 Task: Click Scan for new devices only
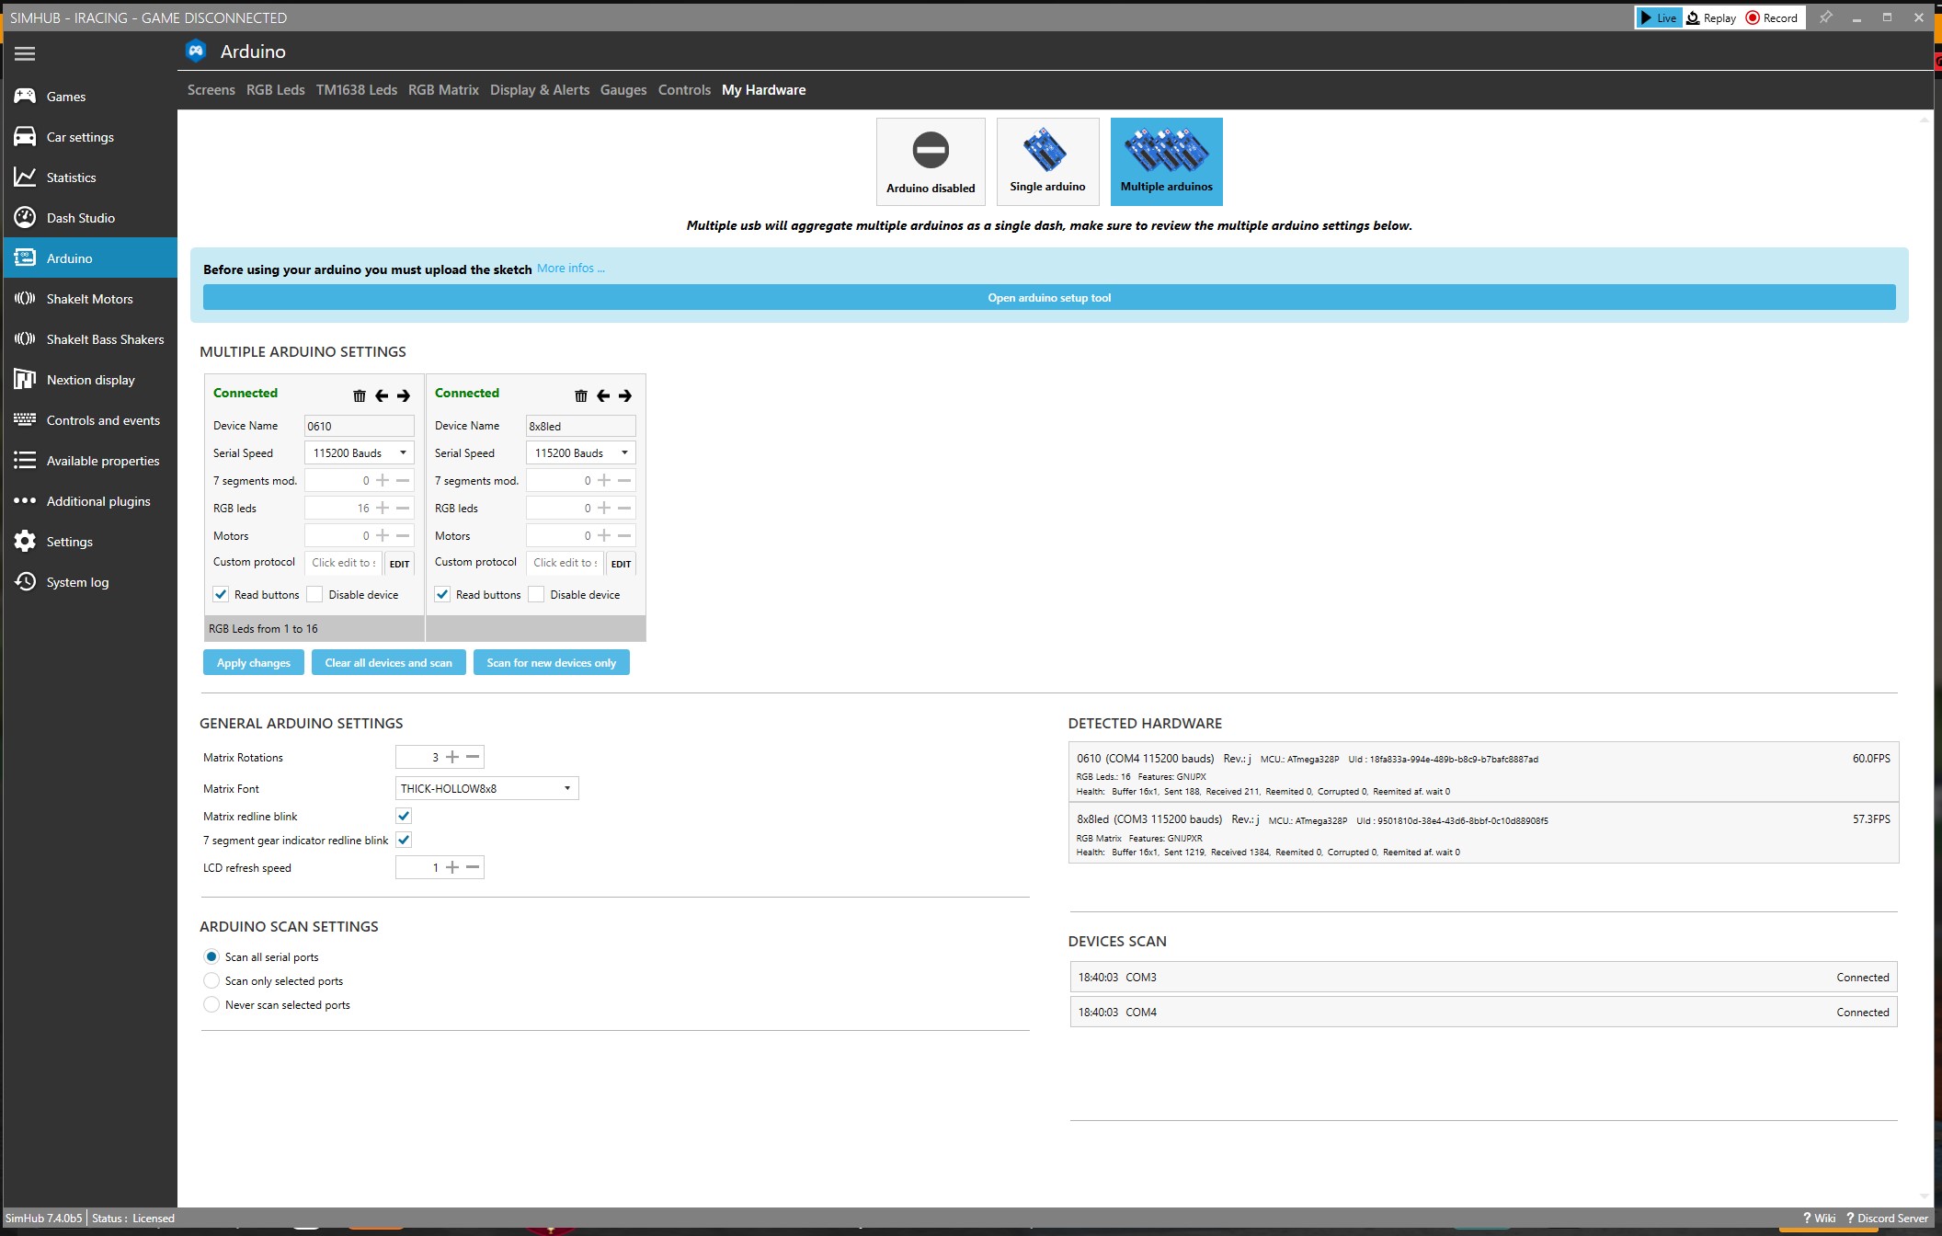[552, 662]
